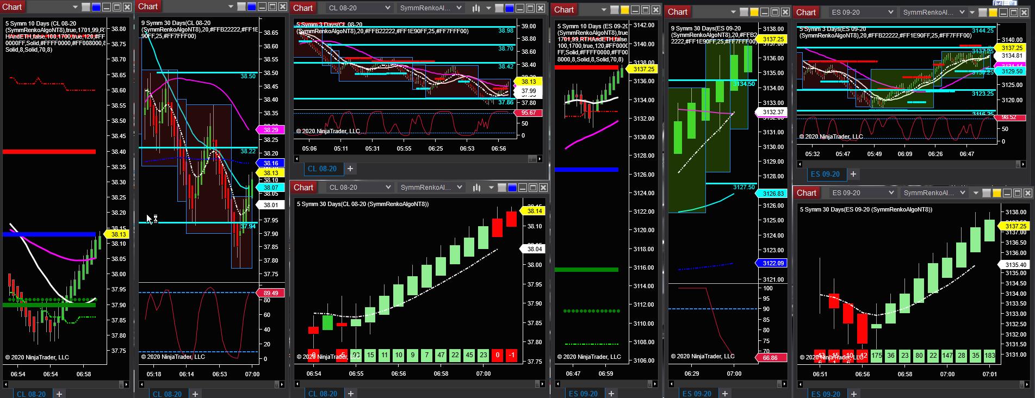
Task: Click left scroll arrow under top-right ES chart
Action: 800,164
